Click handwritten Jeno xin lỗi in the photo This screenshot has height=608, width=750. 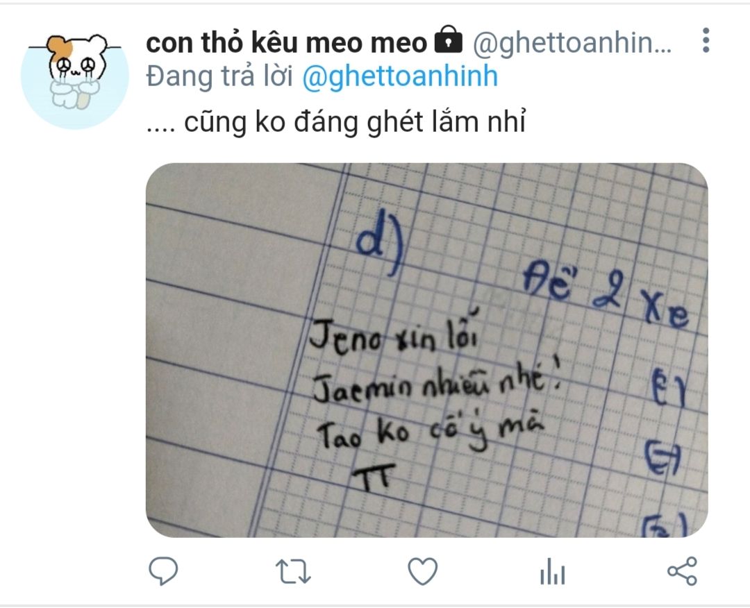point(392,334)
